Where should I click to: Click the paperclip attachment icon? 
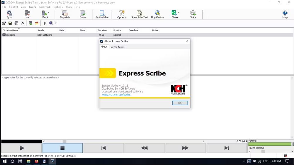coord(44,23)
